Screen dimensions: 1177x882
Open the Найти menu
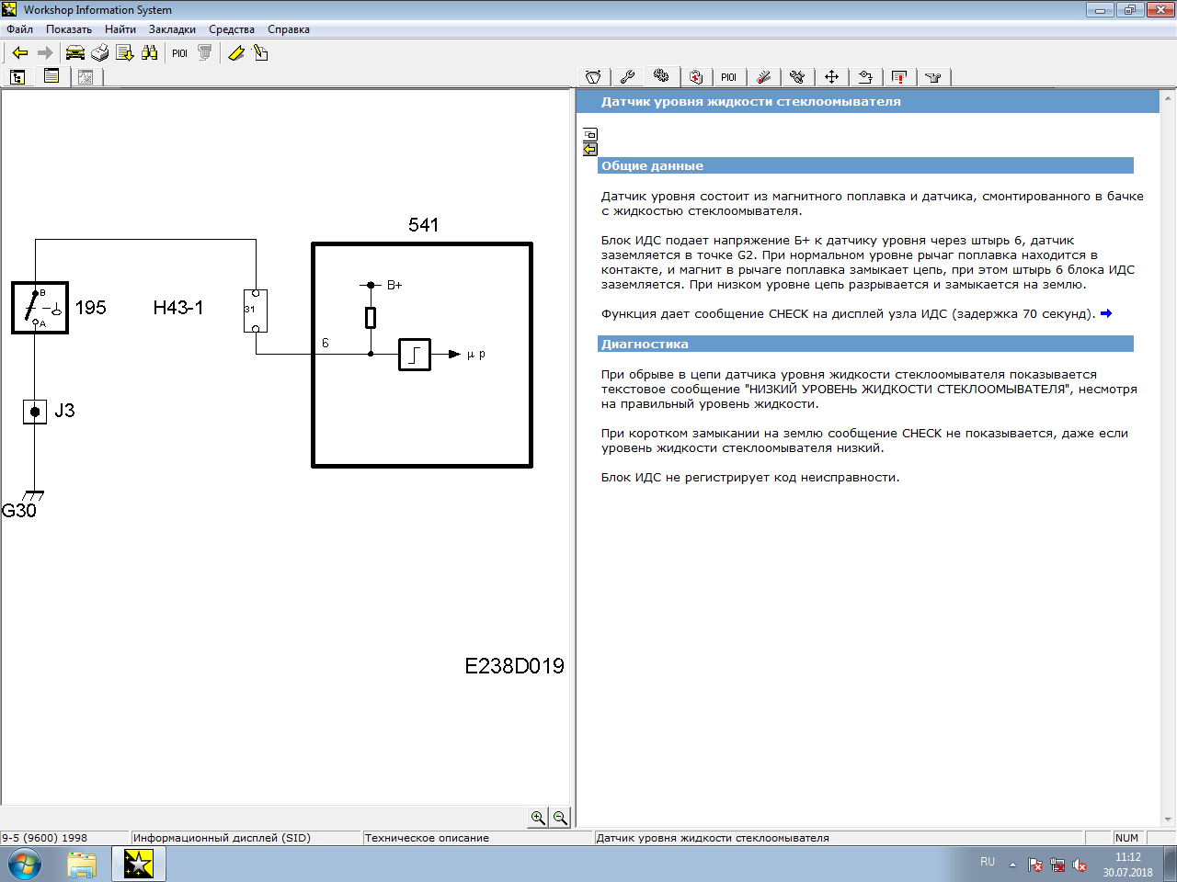coord(120,29)
